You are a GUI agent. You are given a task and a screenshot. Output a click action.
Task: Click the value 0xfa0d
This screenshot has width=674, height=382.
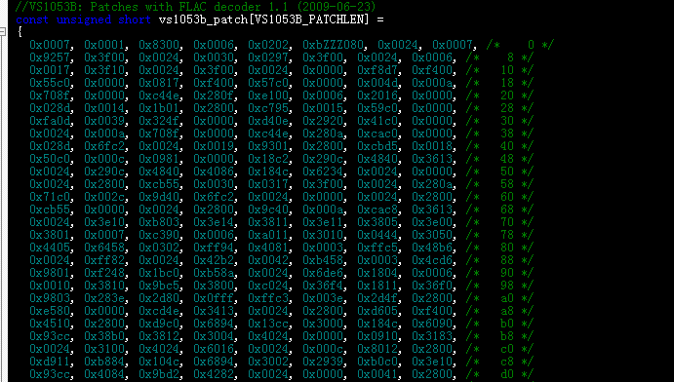click(50, 121)
